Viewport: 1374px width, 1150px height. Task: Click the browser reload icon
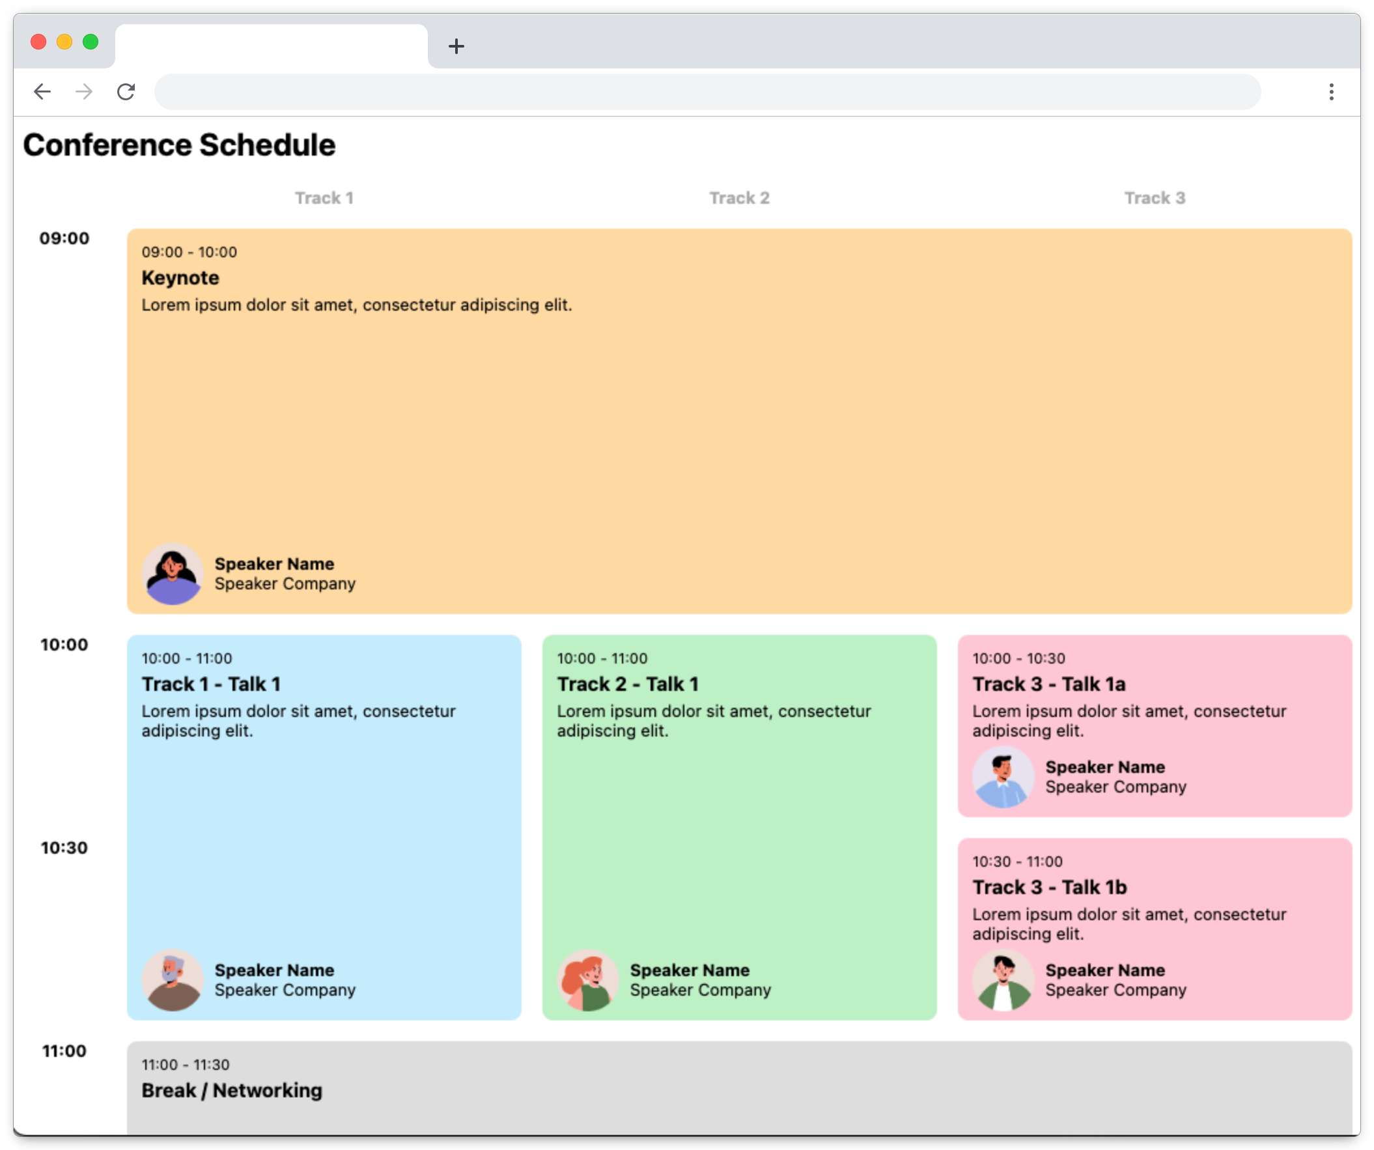[126, 92]
